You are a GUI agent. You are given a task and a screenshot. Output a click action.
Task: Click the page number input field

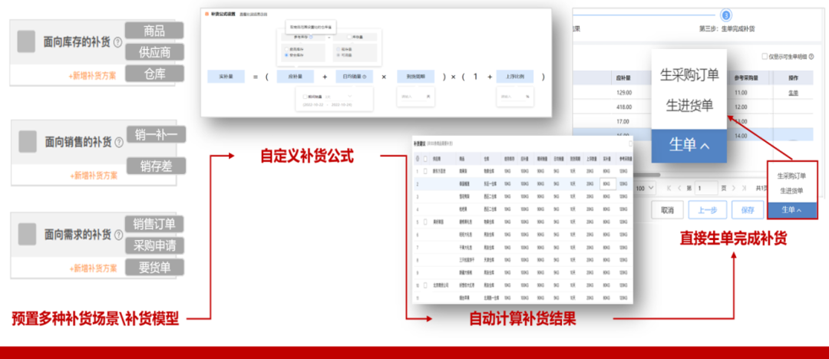tap(705, 188)
